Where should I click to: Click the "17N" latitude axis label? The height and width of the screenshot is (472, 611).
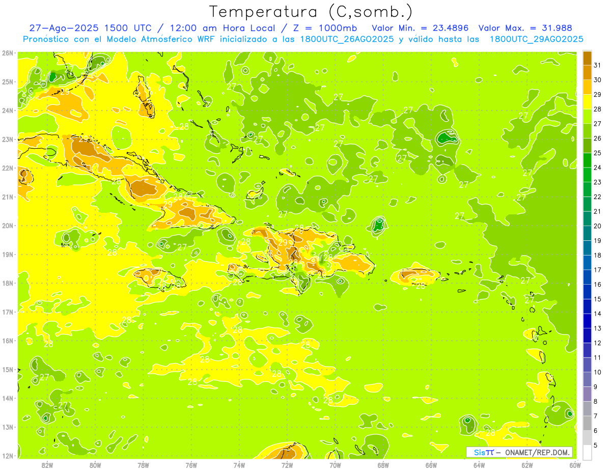[x=7, y=312]
